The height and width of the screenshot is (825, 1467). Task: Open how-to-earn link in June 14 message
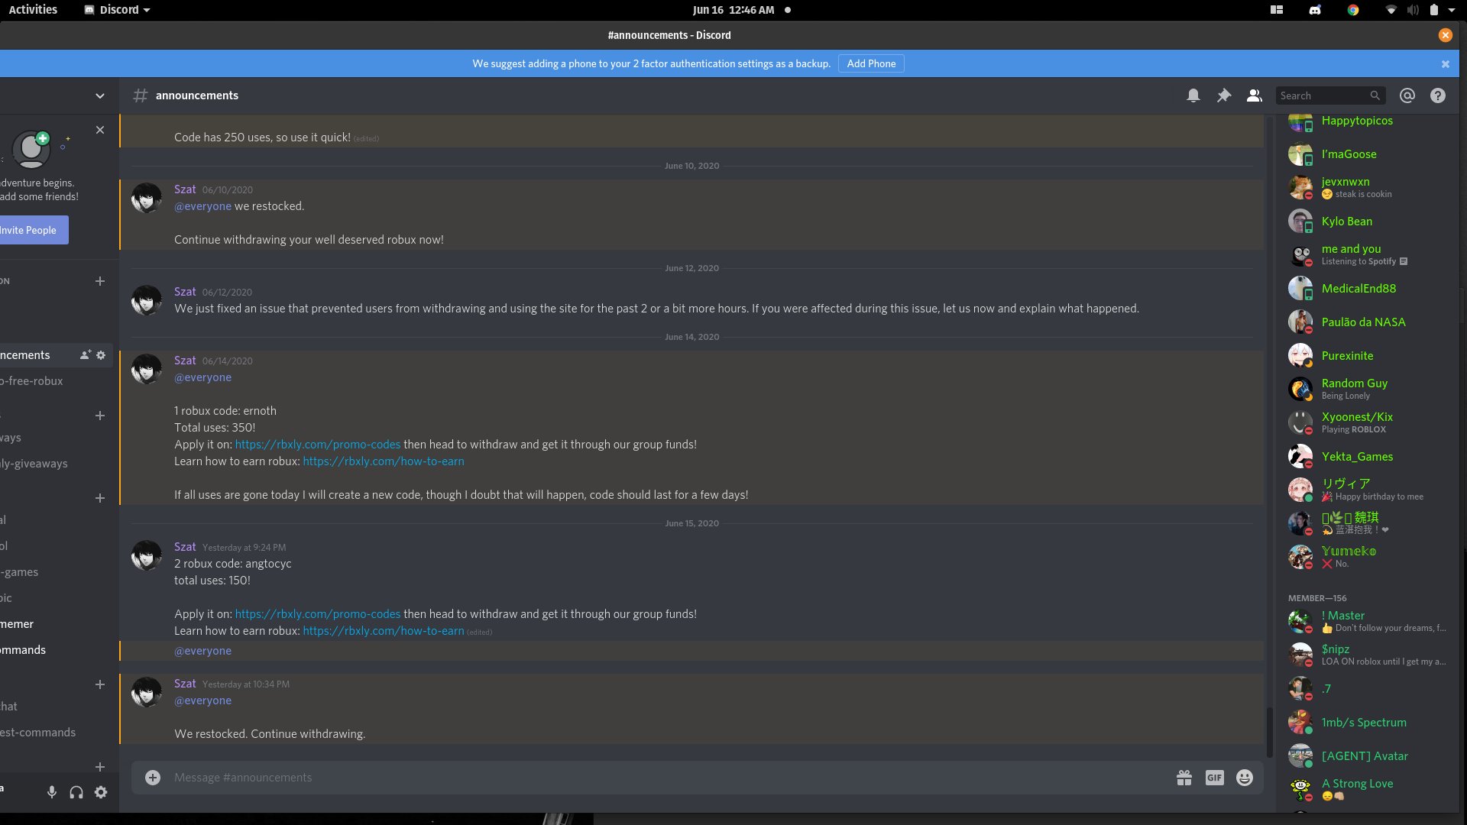[x=383, y=461]
